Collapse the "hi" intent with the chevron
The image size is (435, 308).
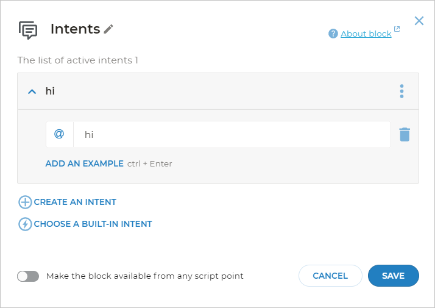pos(32,91)
